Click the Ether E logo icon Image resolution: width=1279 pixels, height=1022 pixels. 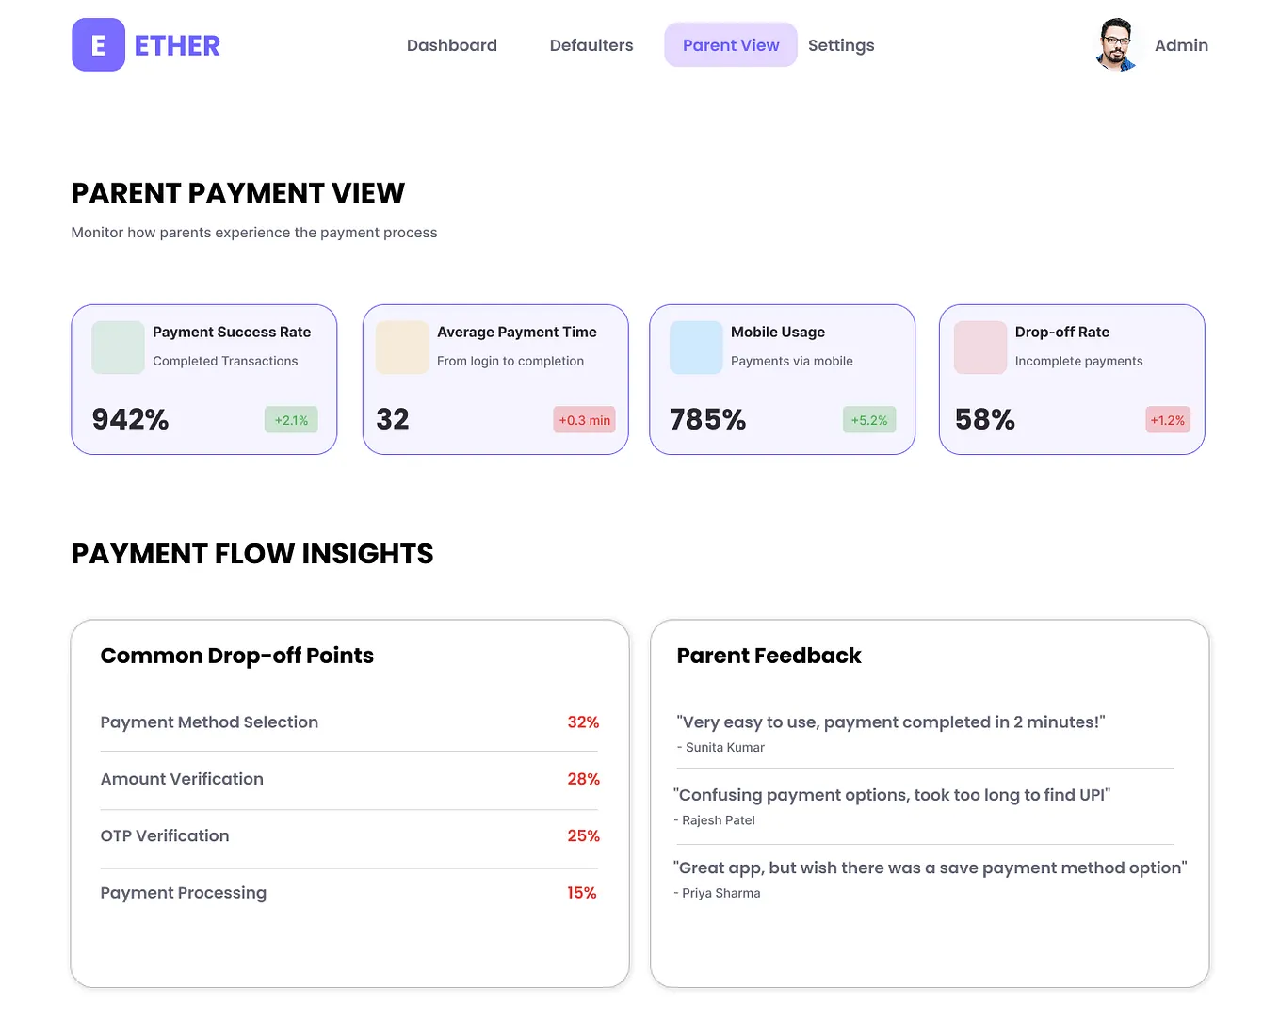[98, 45]
